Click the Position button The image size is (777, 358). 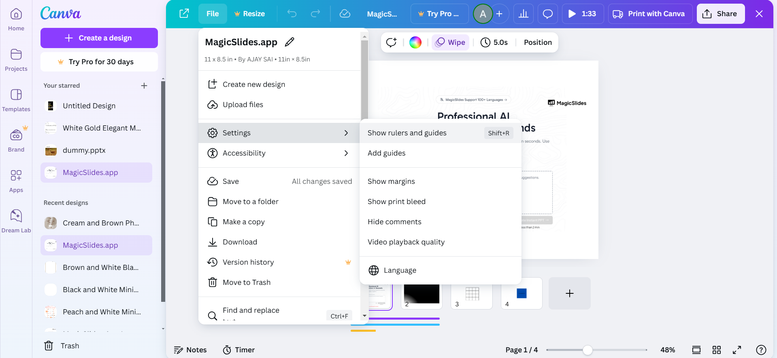(538, 42)
